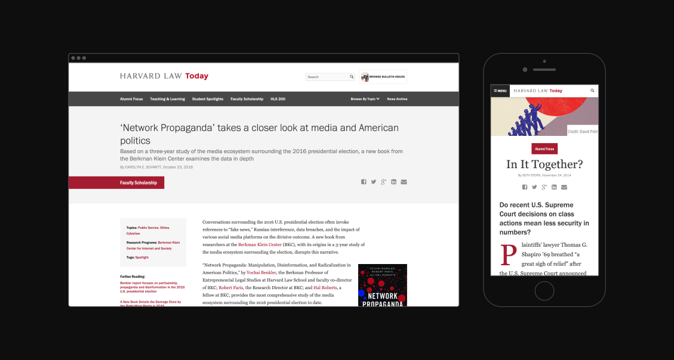The height and width of the screenshot is (360, 674).
Task: Share article on Twitter in desktop browser
Action: [374, 182]
